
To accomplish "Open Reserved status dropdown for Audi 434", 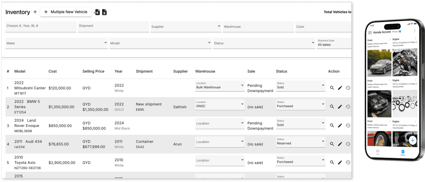I will point(300,142).
